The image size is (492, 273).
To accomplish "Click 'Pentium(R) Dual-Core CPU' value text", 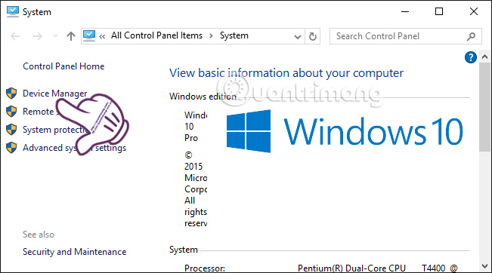I will pyautogui.click(x=351, y=268).
